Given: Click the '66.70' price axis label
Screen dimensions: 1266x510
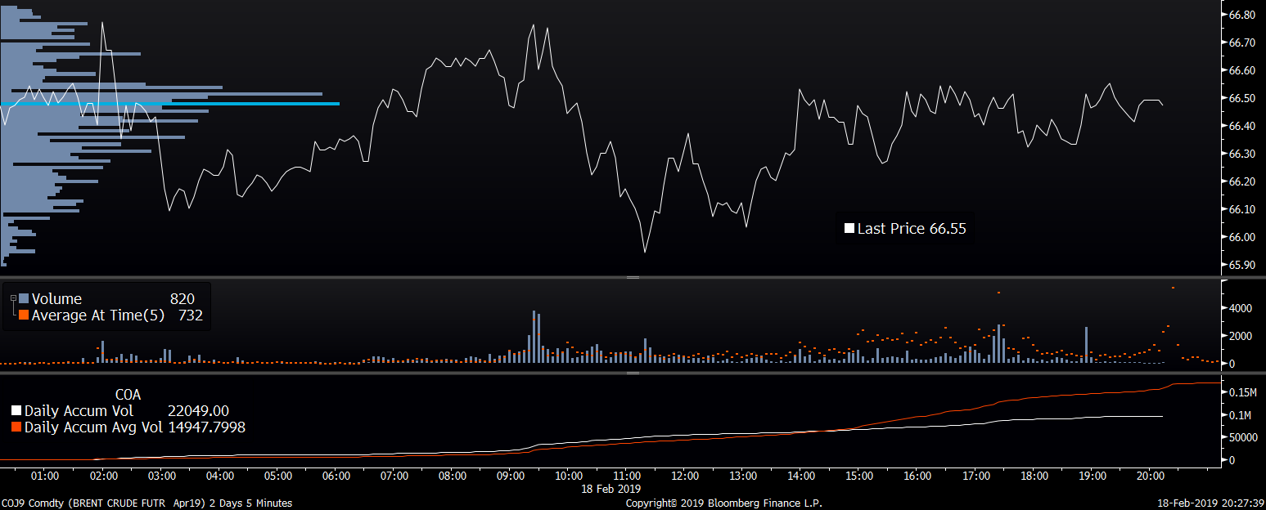Looking at the screenshot, I should point(1242,42).
